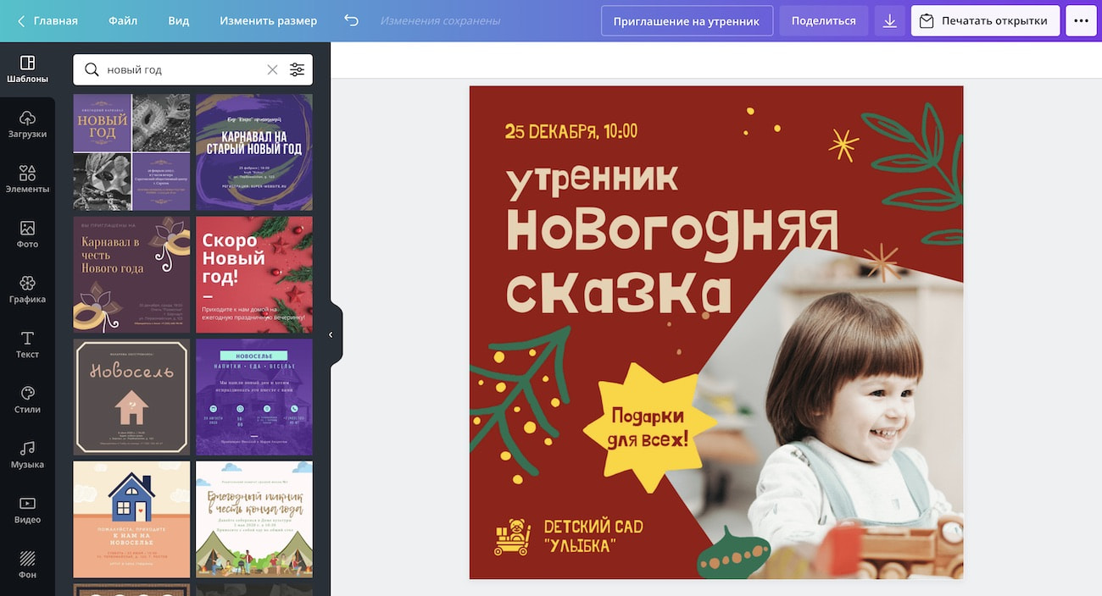The image size is (1102, 596).
Task: Select the purple Новоселье template
Action: [253, 397]
